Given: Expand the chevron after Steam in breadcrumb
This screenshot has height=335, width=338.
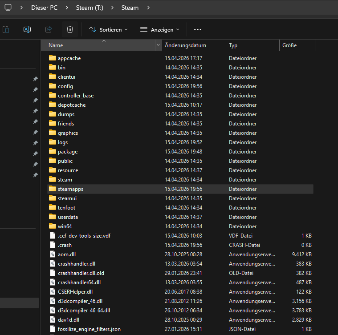Looking at the screenshot, I should 148,8.
